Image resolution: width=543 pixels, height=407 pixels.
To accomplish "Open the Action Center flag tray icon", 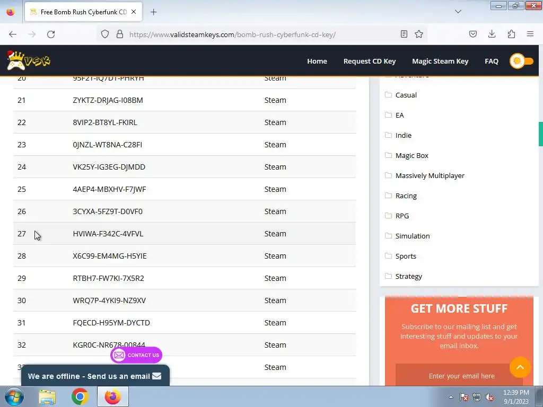I will [x=463, y=397].
